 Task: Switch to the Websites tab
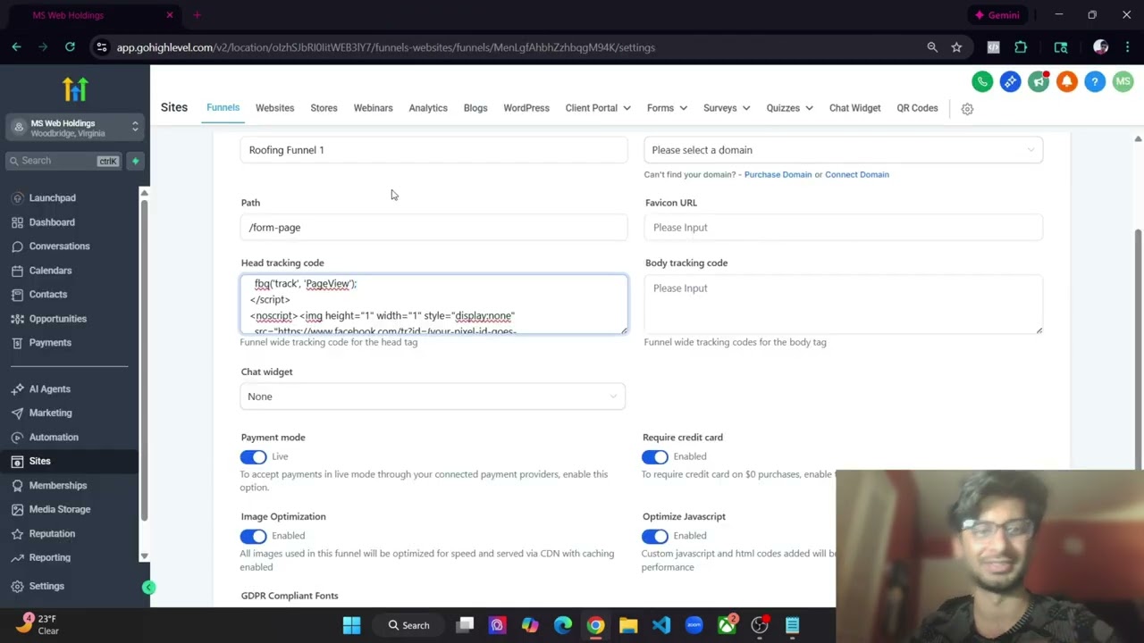[x=274, y=108]
